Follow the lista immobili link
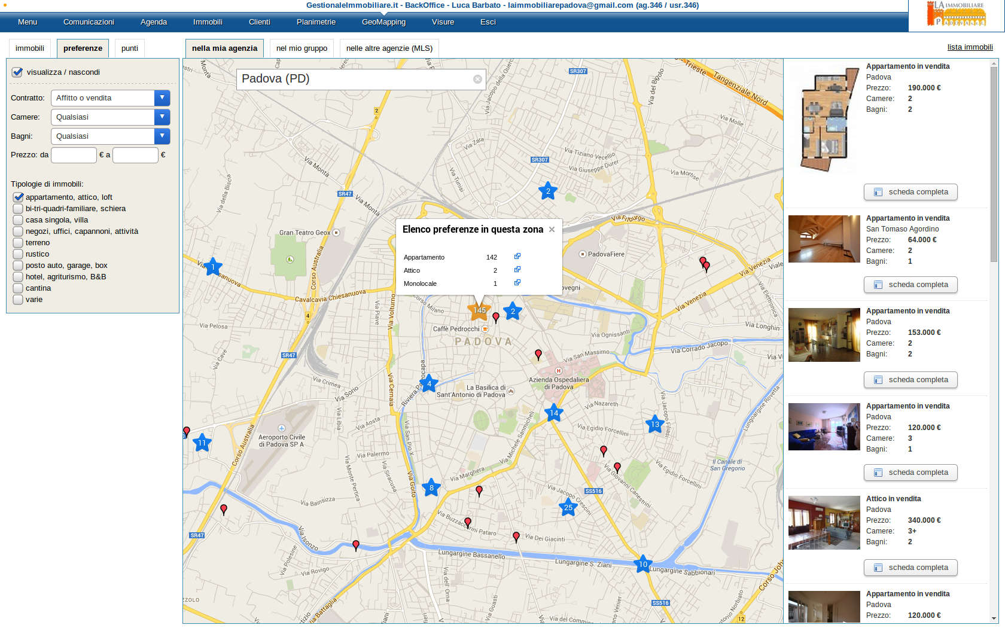Screen dimensions: 1005x628 pos(970,47)
